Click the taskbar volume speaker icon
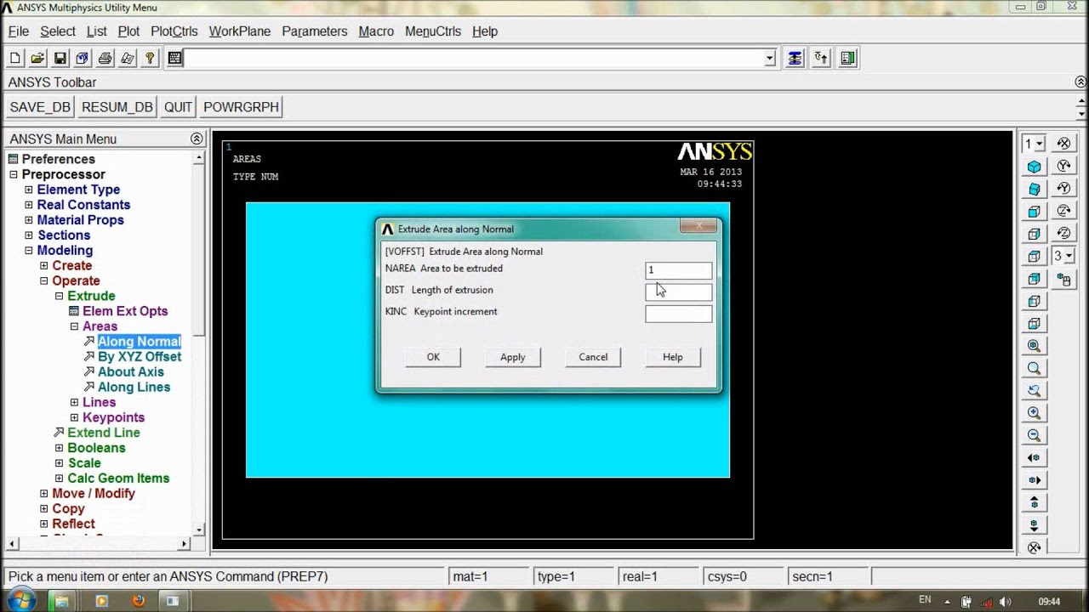 tap(1006, 601)
